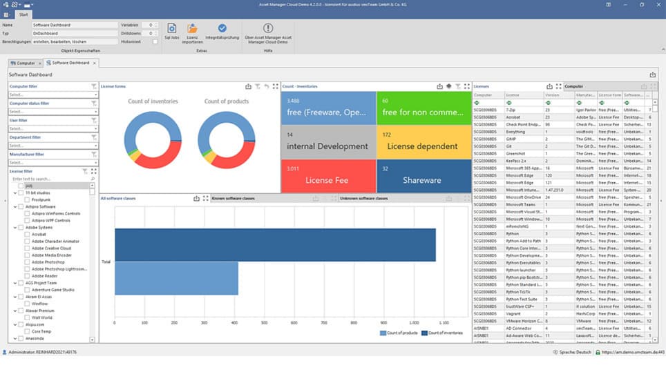This screenshot has width=666, height=374.
Task: Open the Manufacturer filter dropdown
Action: [x=96, y=162]
